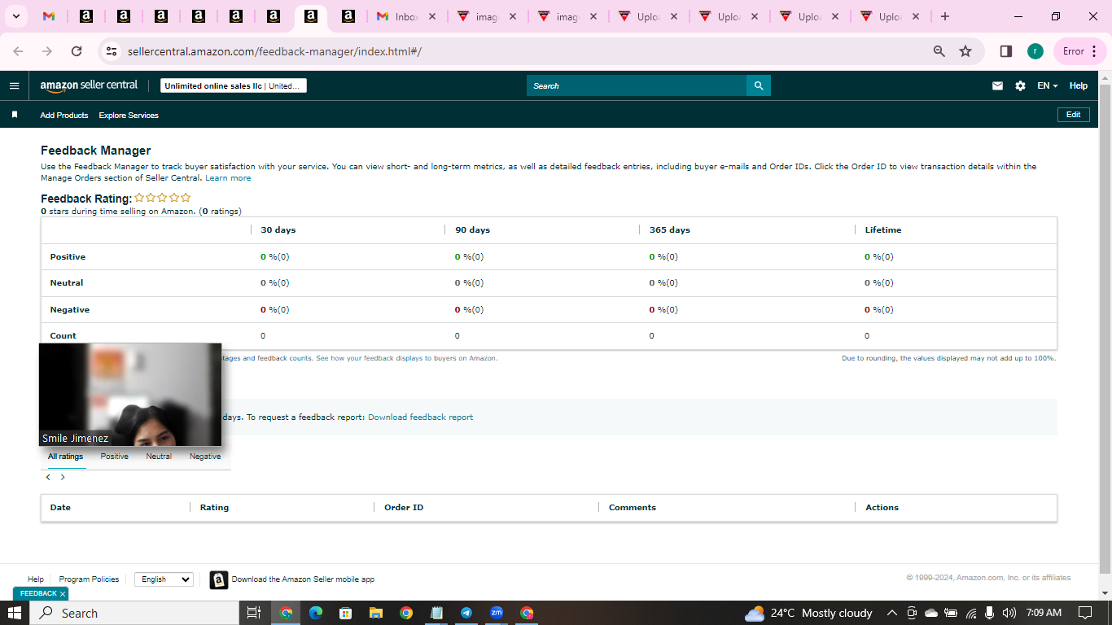Switch to the Negative feedback tab
Viewport: 1112px width, 625px height.
click(205, 457)
